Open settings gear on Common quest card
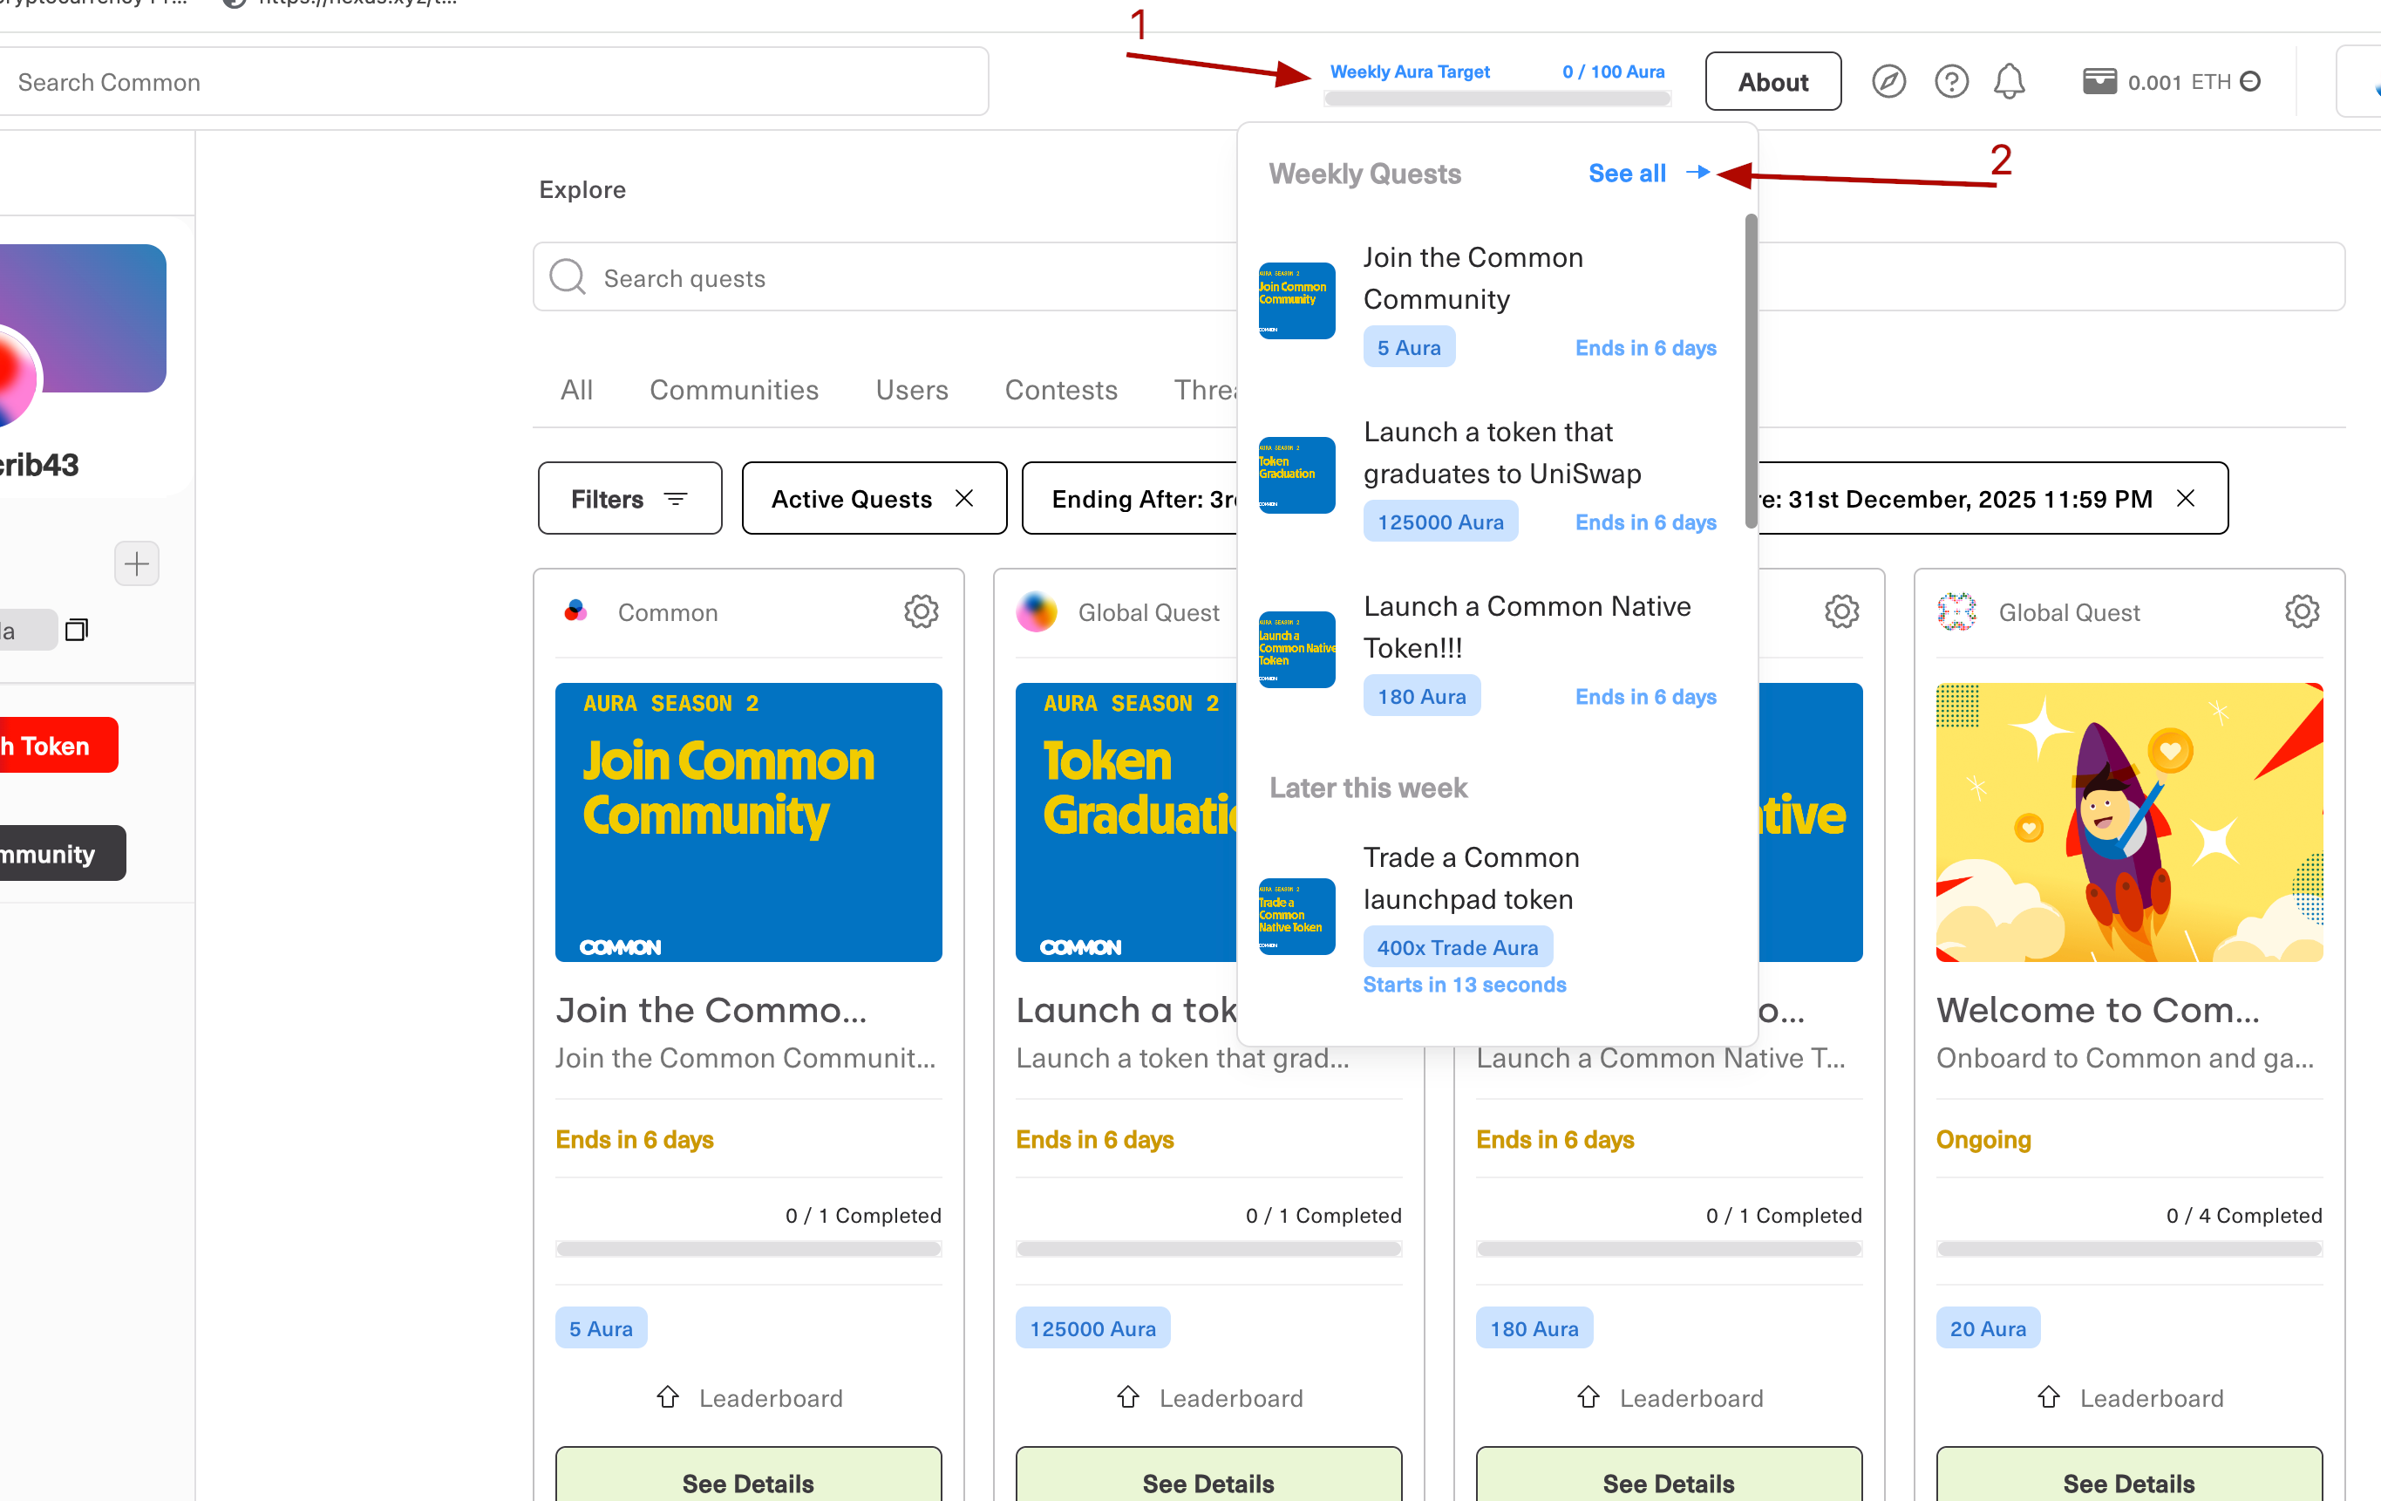The height and width of the screenshot is (1501, 2381). pos(921,611)
